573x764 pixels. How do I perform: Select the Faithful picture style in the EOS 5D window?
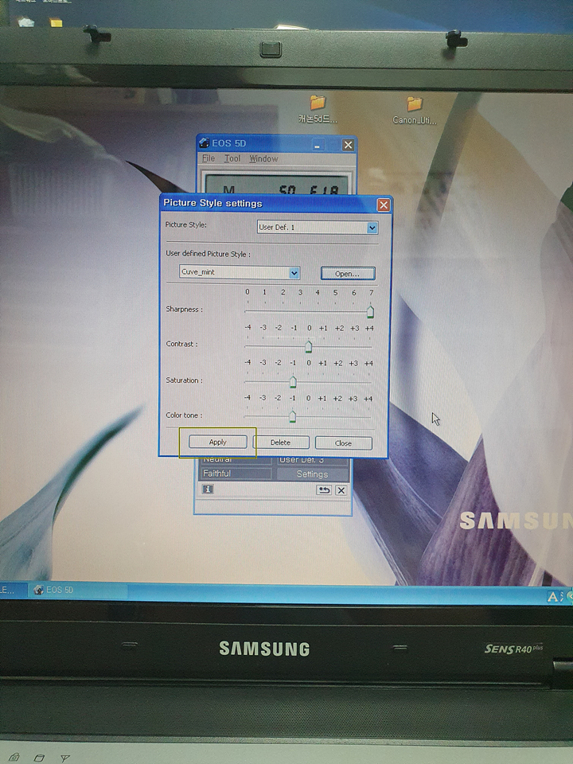pos(236,473)
